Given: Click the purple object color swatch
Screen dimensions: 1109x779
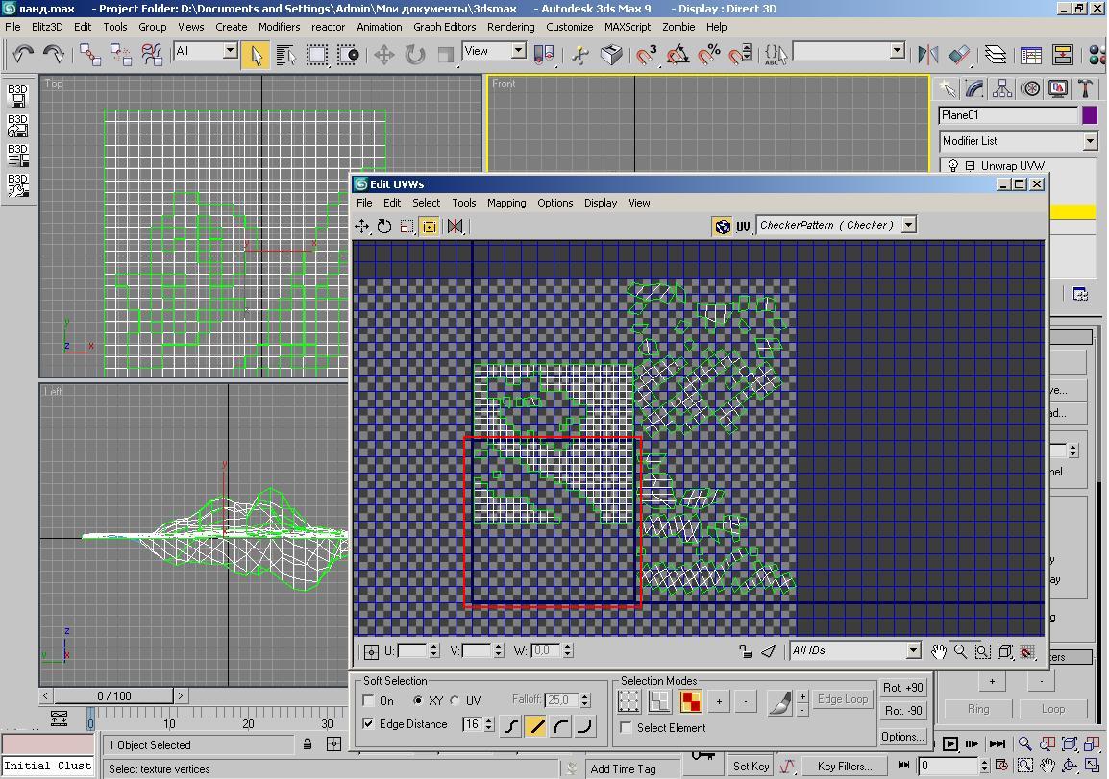Looking at the screenshot, I should pos(1090,115).
